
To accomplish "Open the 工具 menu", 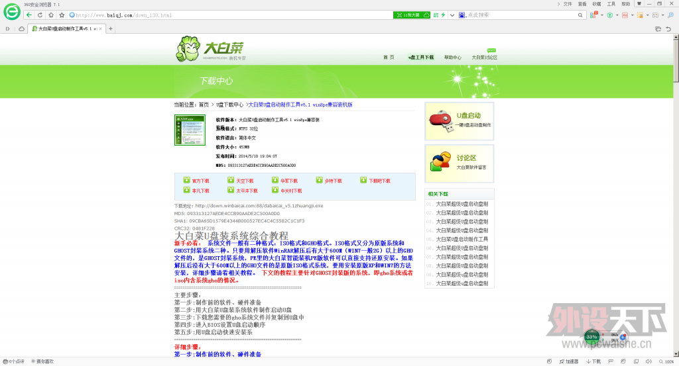I will pyautogui.click(x=611, y=4).
